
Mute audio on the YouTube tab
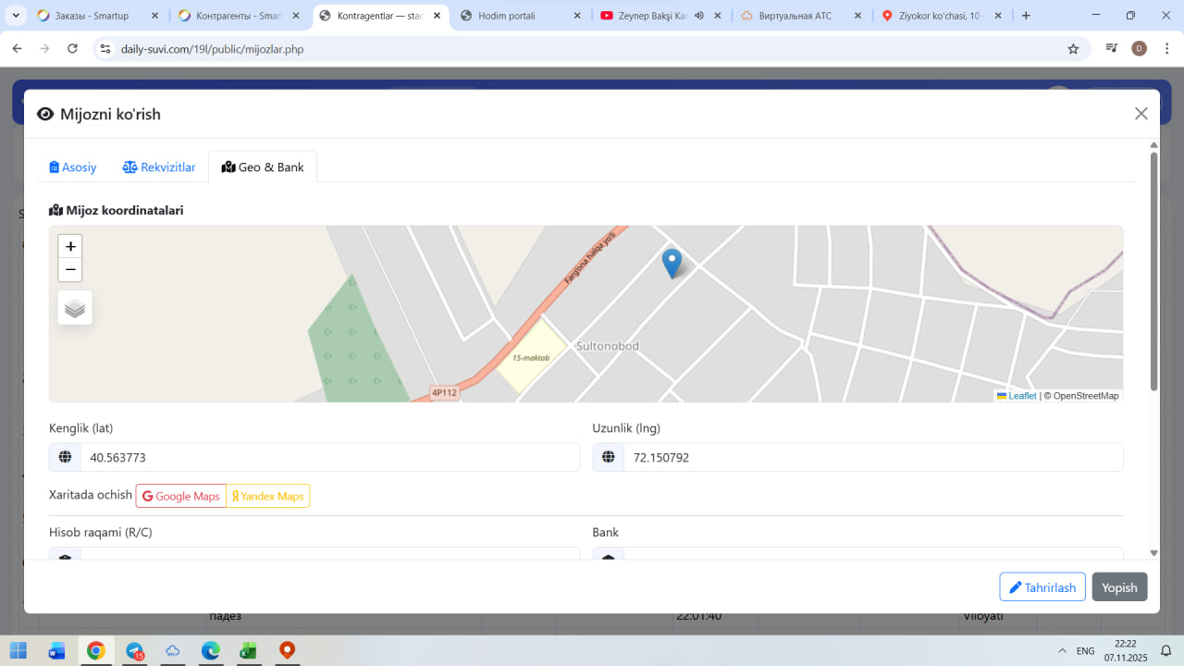coord(698,16)
